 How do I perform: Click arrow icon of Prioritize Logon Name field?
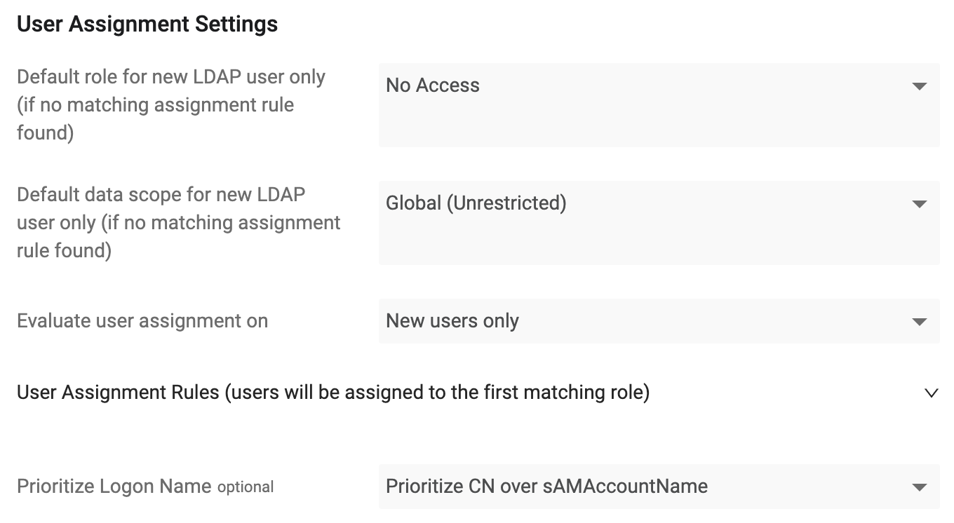coord(919,487)
